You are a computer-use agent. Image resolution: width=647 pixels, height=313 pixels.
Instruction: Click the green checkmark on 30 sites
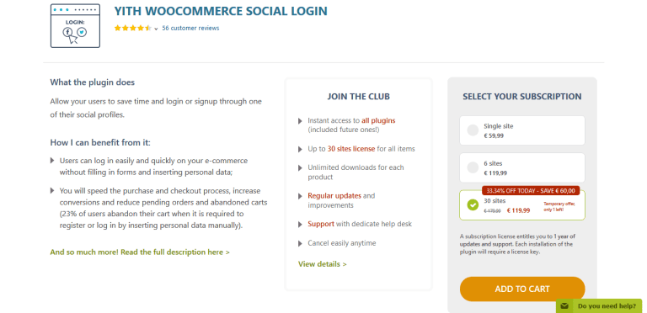pos(473,204)
